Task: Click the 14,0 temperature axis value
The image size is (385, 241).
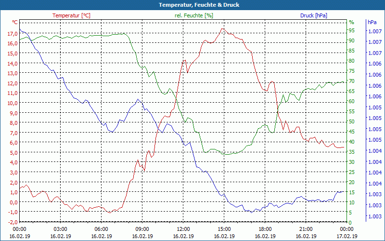Action: tap(13, 64)
